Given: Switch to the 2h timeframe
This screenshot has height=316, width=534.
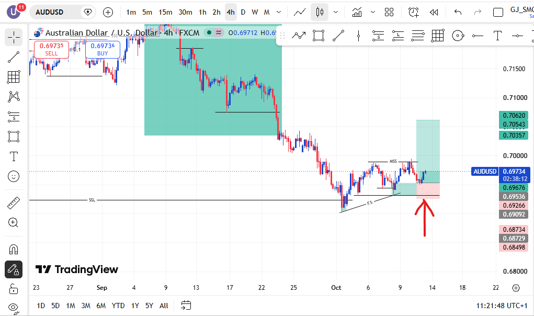Looking at the screenshot, I should click(217, 12).
